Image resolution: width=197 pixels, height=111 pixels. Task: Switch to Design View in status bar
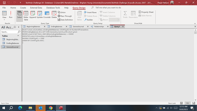tap(194, 103)
